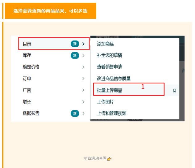
Task: Expand the 确定价格 chevron
Action: 83,67
